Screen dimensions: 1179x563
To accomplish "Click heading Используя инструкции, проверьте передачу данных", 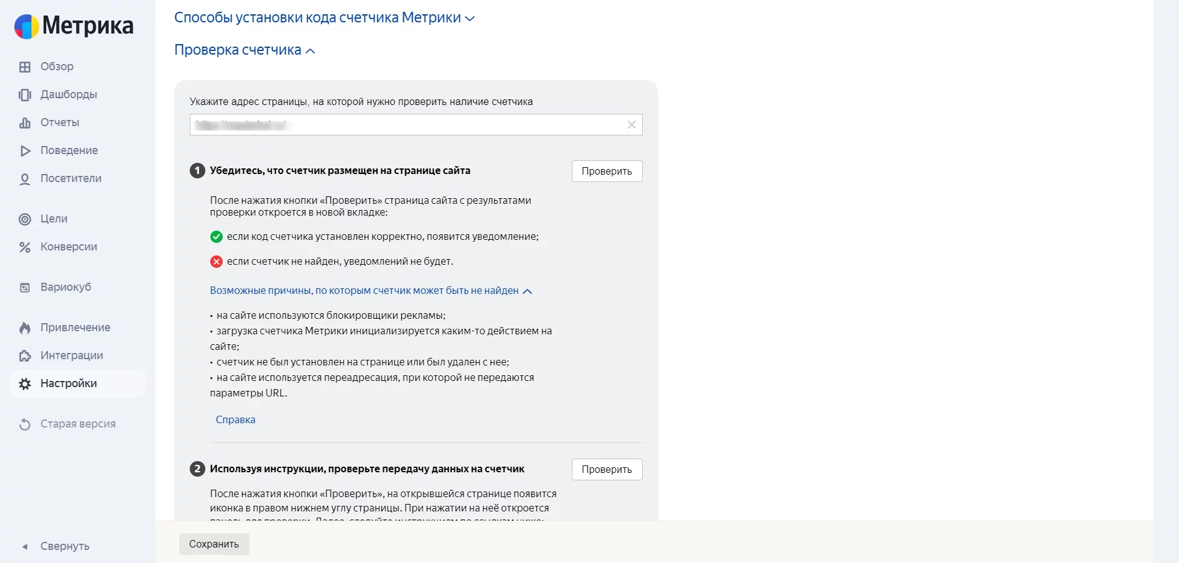I will (367, 469).
